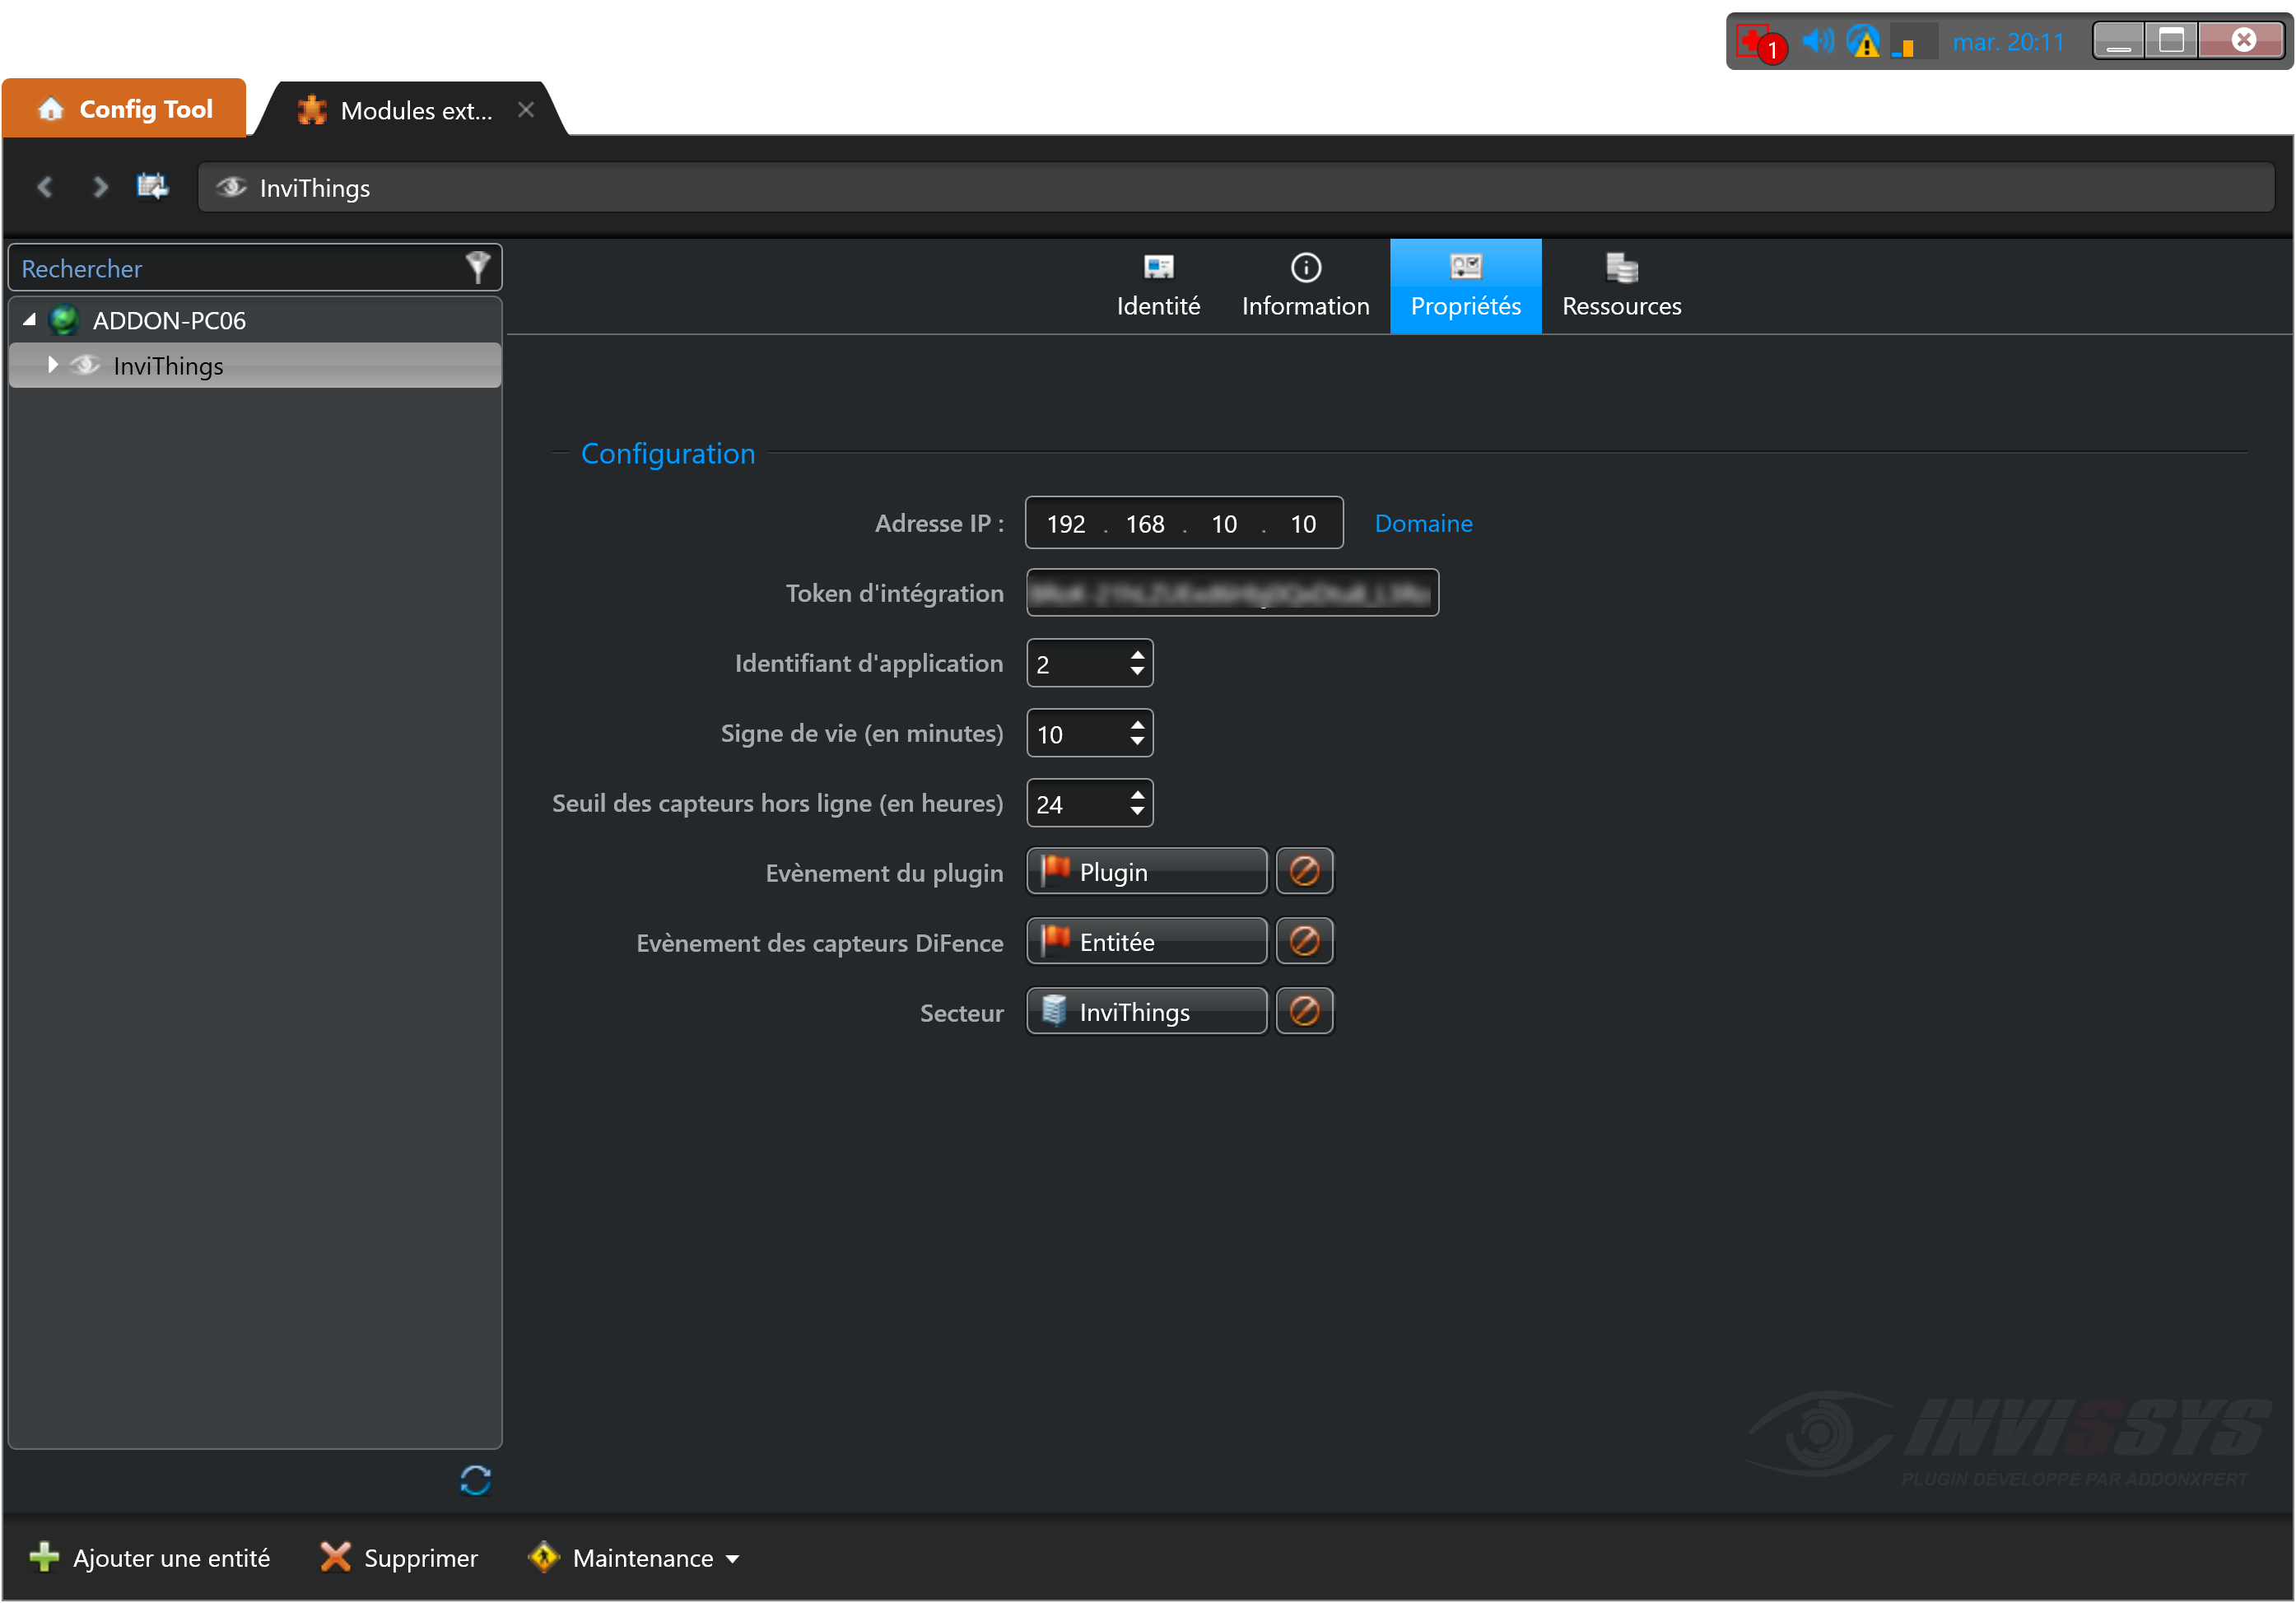Viewport: 2296px width, 1603px height.
Task: Click into the Token d'intégration field
Action: (1232, 593)
